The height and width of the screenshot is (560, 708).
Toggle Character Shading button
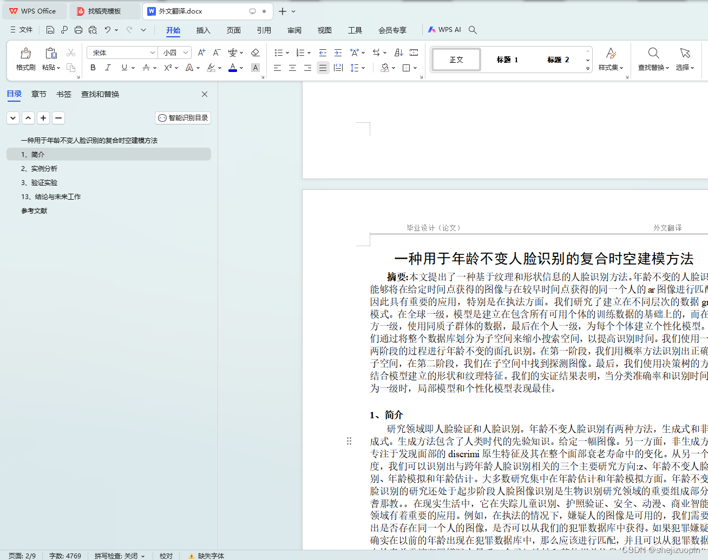point(255,68)
